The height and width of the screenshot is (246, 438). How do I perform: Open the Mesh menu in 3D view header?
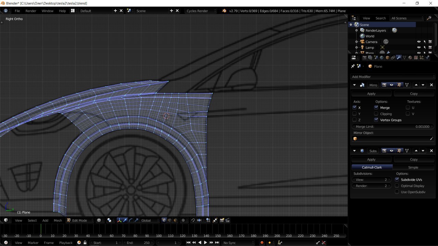click(58, 220)
